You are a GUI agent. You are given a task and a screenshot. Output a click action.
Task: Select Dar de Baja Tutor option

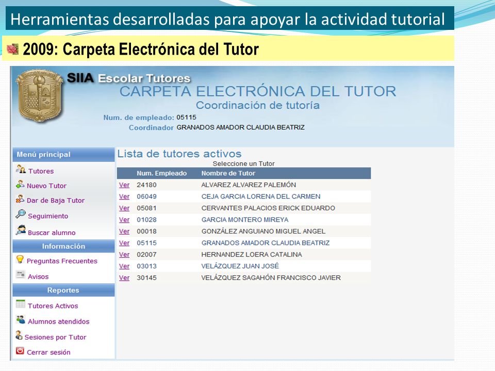tap(56, 200)
